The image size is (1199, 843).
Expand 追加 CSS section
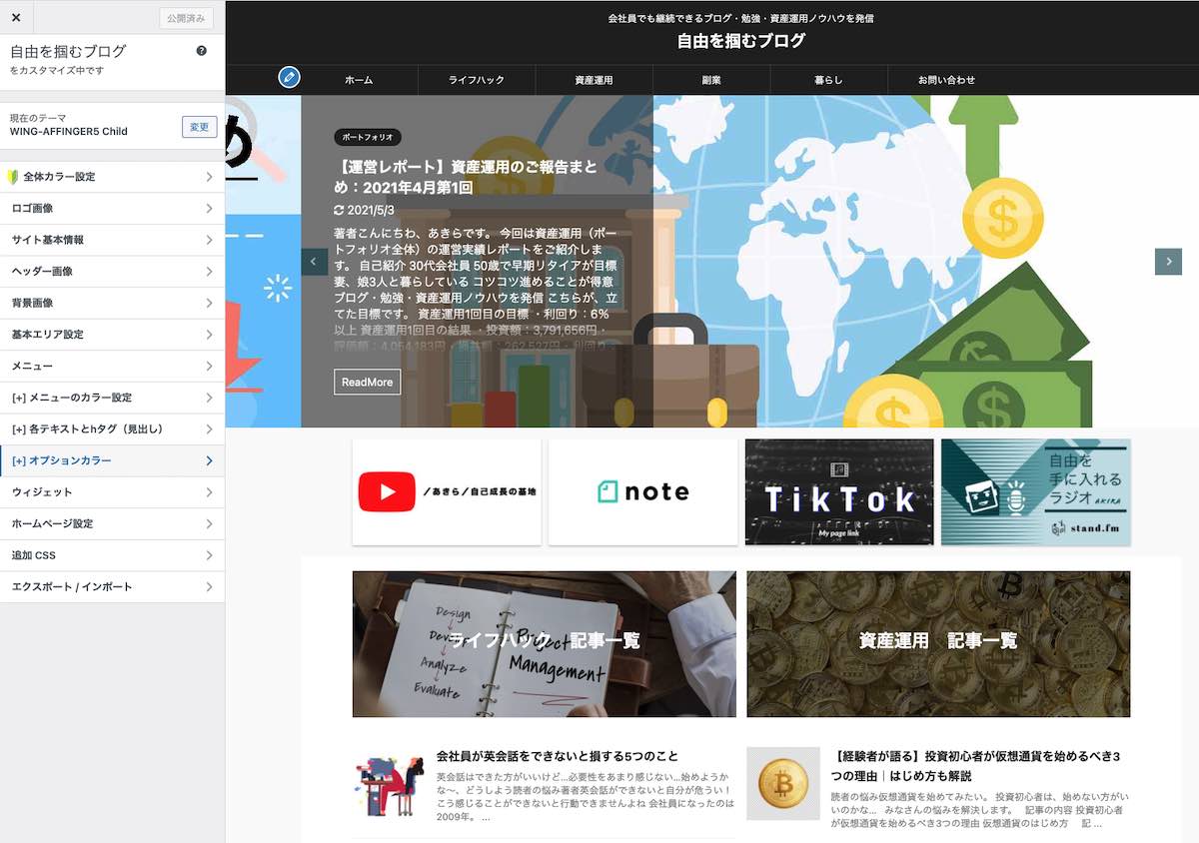[112, 555]
